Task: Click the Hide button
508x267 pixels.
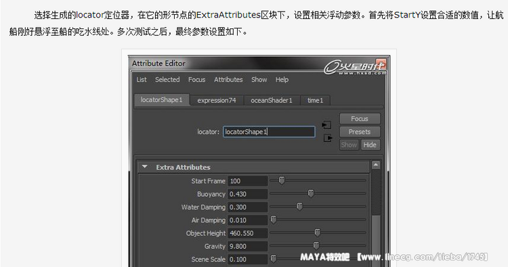Action: pos(370,145)
